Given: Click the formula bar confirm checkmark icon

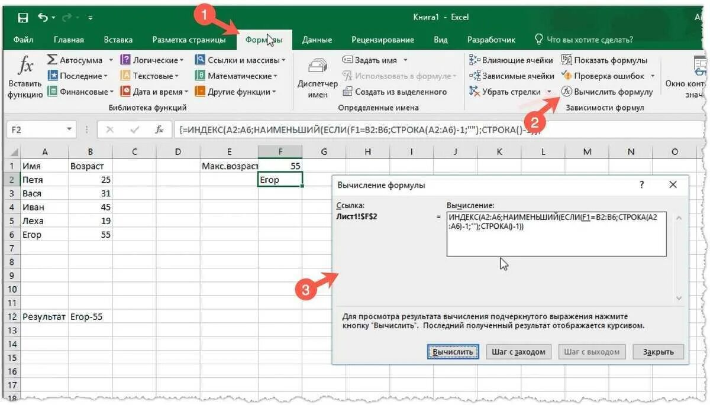Looking at the screenshot, I should [134, 129].
